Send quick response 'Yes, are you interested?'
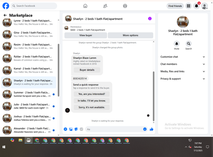The image size is (213, 157). click(92, 94)
